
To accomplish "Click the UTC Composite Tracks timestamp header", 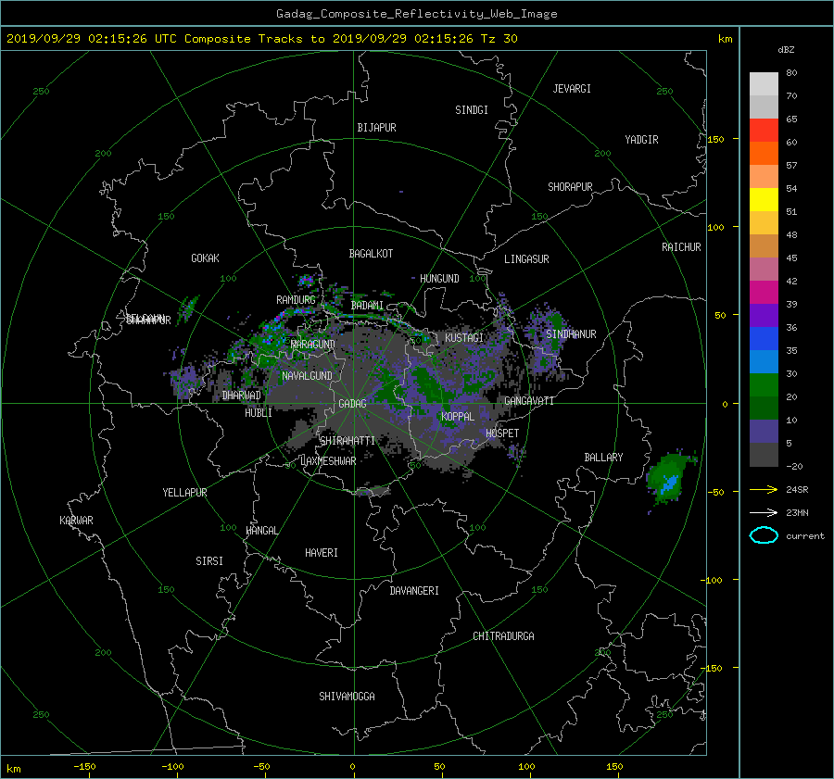I will [261, 38].
